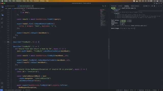Toggle bottom panel layout icon in title bar

pyautogui.click(x=157, y=3)
